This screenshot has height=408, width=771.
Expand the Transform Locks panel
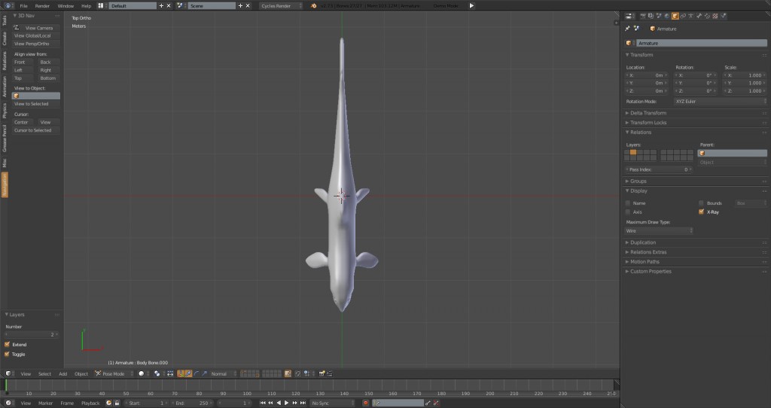(x=648, y=123)
